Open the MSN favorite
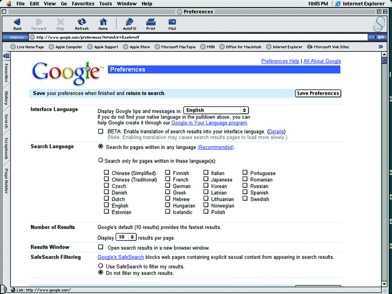Image resolution: width=392 pixels, height=294 pixels. 207,47
